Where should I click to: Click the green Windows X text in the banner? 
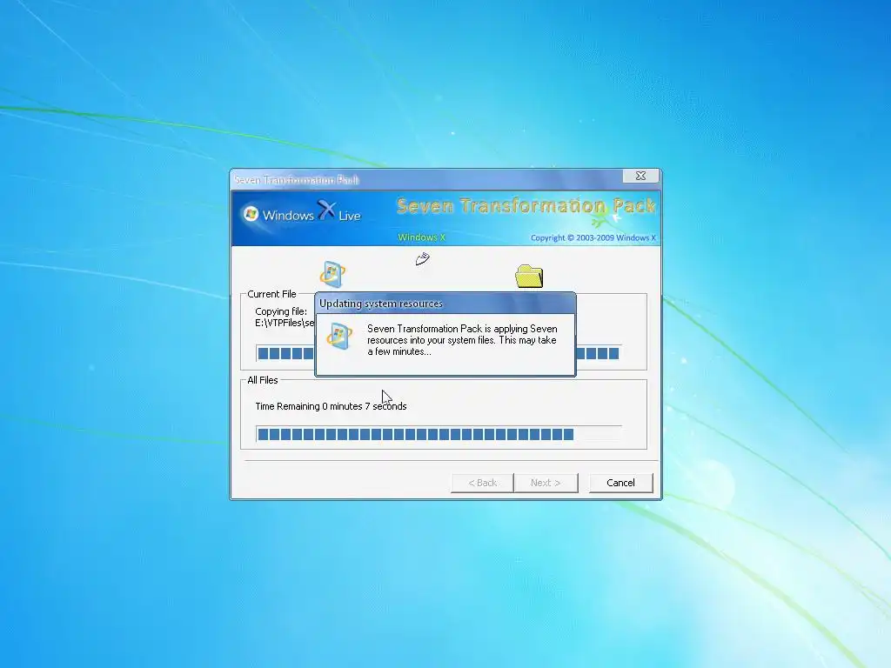(x=422, y=237)
